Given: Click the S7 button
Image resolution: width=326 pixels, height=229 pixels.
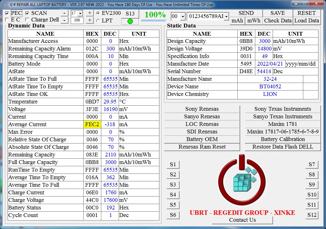Looking at the screenshot, I should [312, 164].
